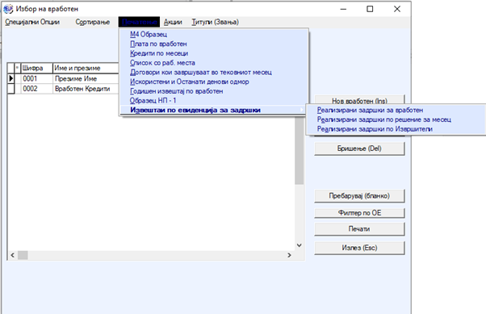Click the Име и презиме column header
Image resolution: width=486 pixels, height=314 pixels.
(86, 68)
